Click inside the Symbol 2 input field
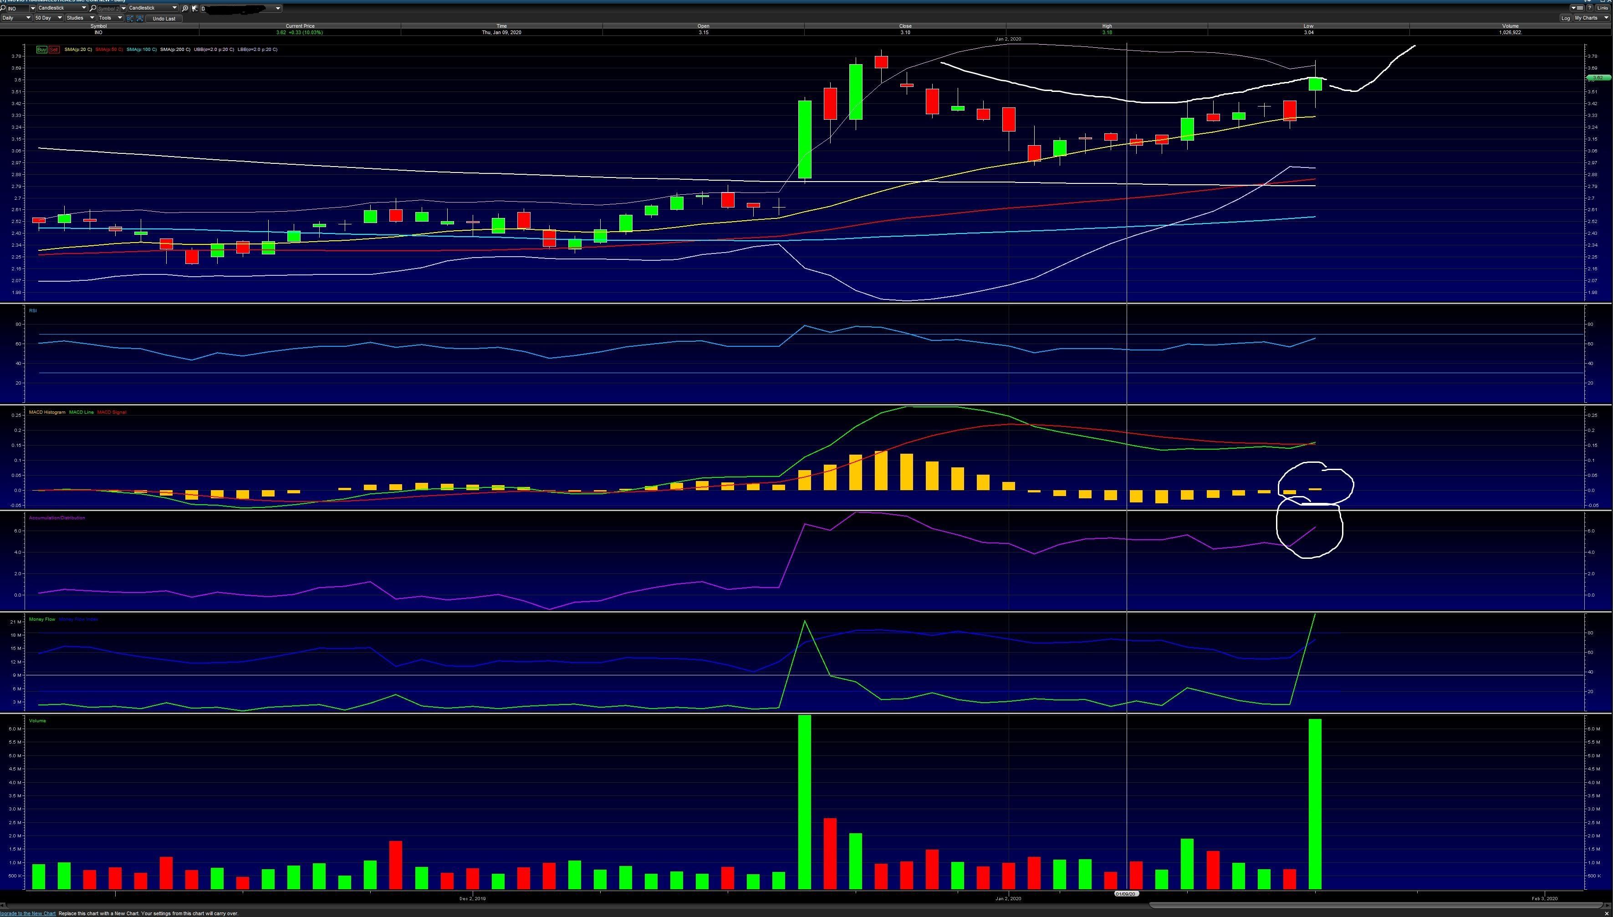This screenshot has width=1613, height=917. pos(108,8)
